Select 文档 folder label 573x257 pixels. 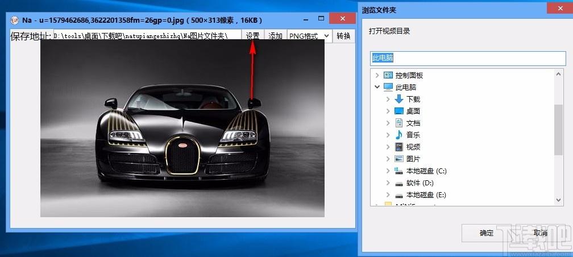click(x=413, y=123)
